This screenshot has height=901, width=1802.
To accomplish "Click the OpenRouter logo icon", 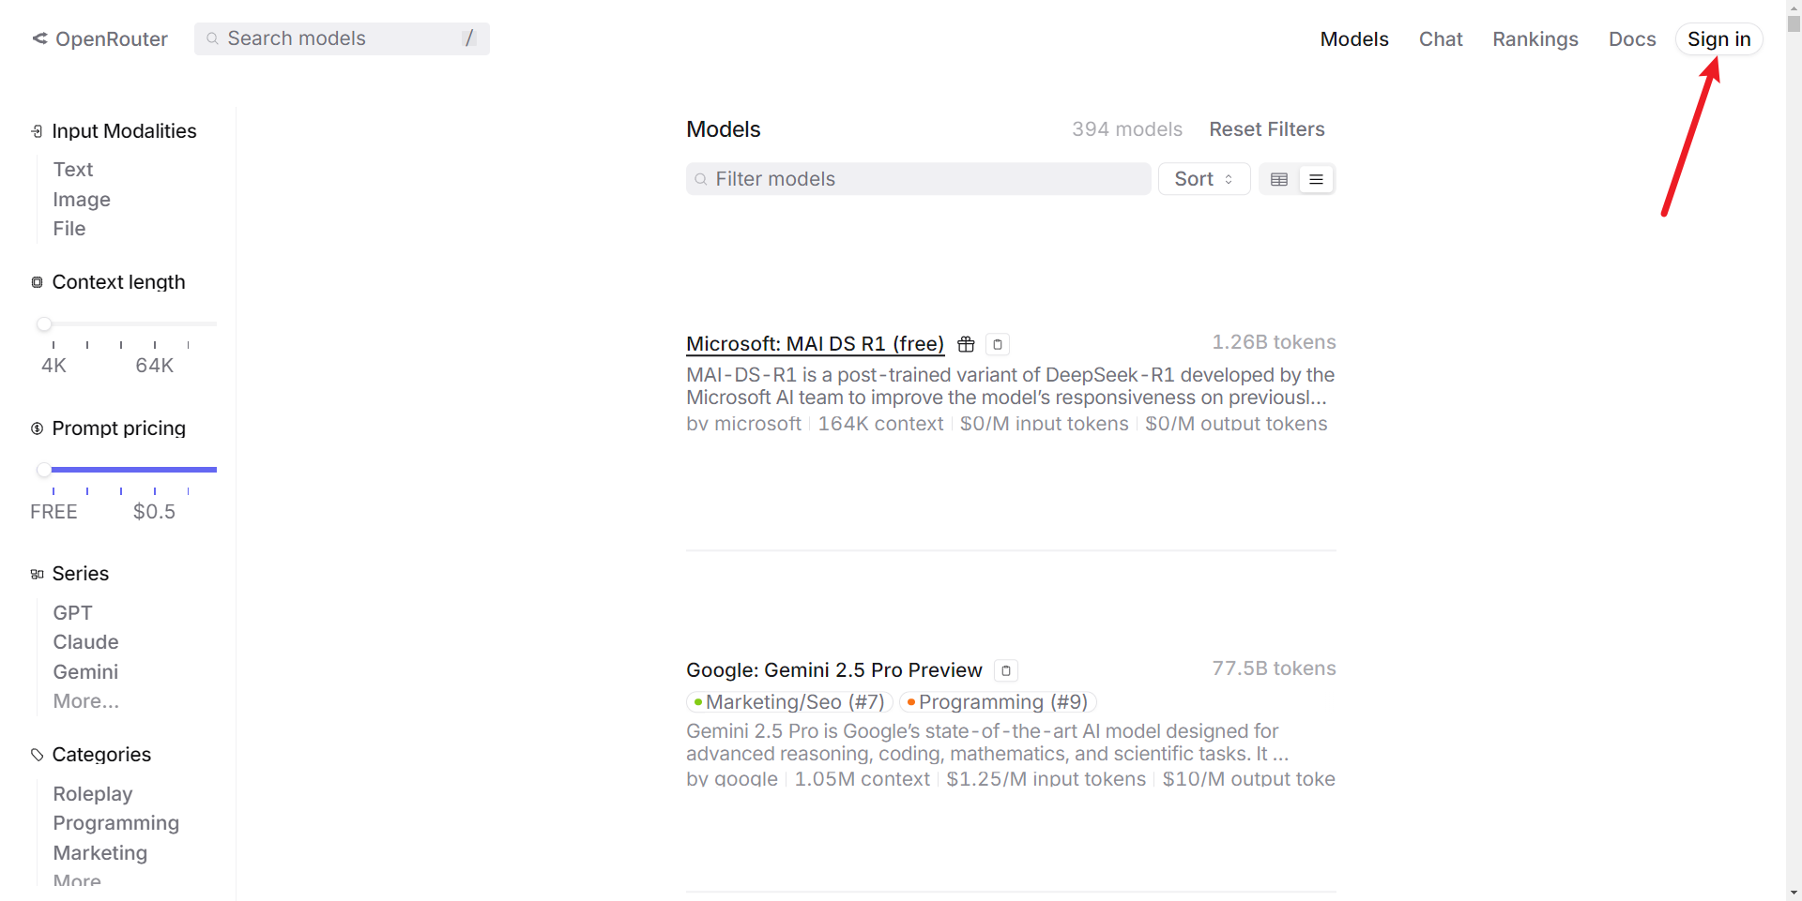I will point(39,38).
